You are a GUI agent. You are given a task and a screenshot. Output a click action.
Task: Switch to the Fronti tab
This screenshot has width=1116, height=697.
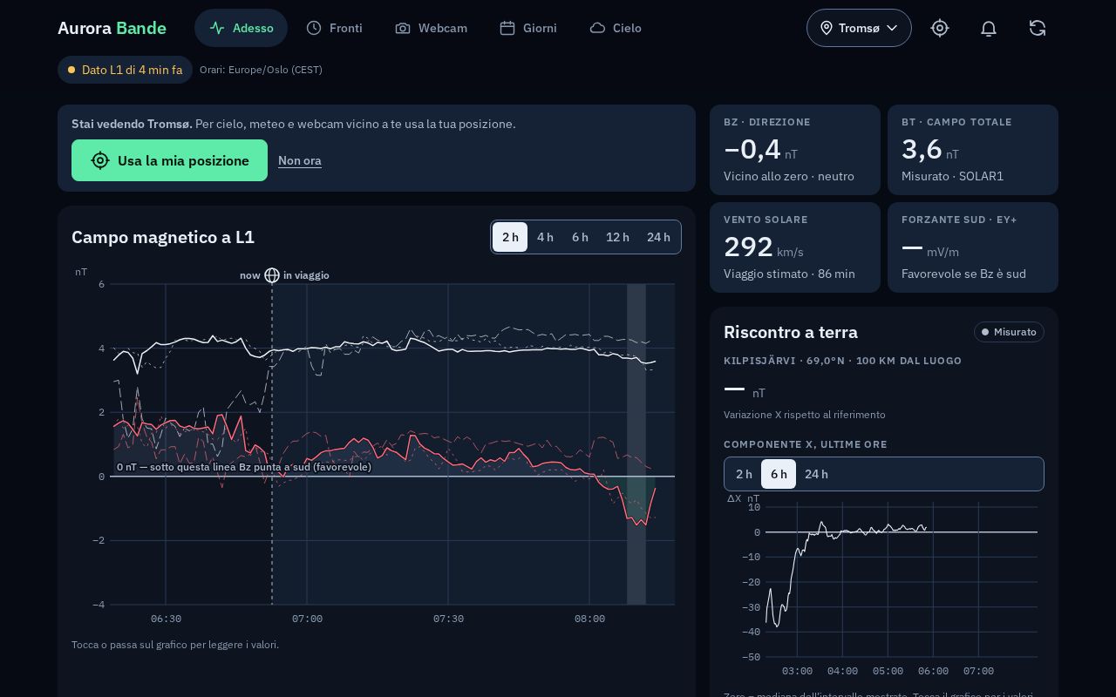(334, 28)
